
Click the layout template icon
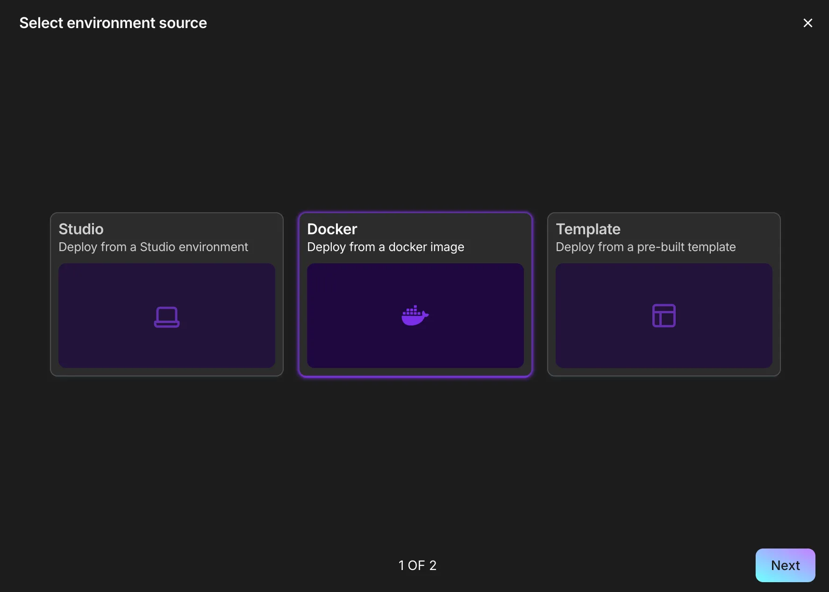664,316
